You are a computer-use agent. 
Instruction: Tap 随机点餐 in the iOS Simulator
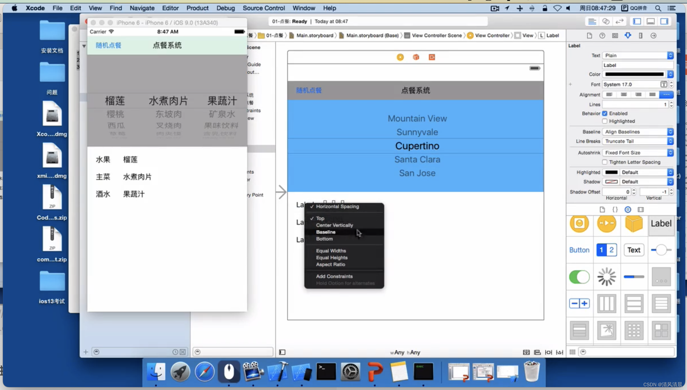click(108, 45)
